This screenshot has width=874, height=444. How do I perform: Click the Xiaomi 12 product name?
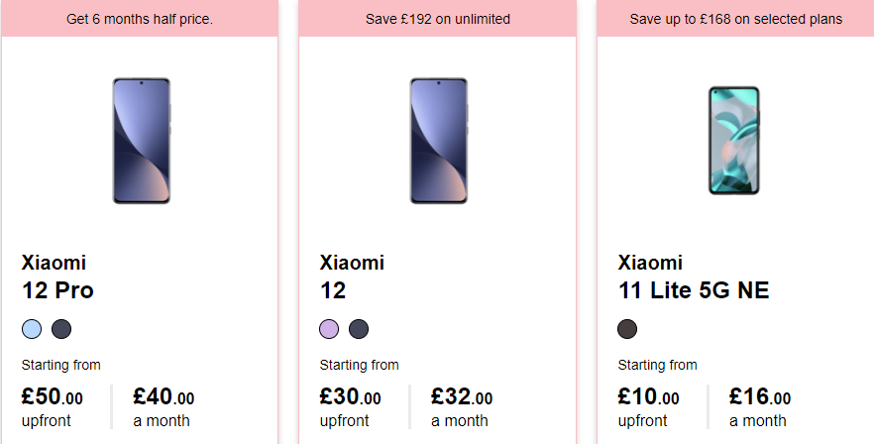(352, 277)
